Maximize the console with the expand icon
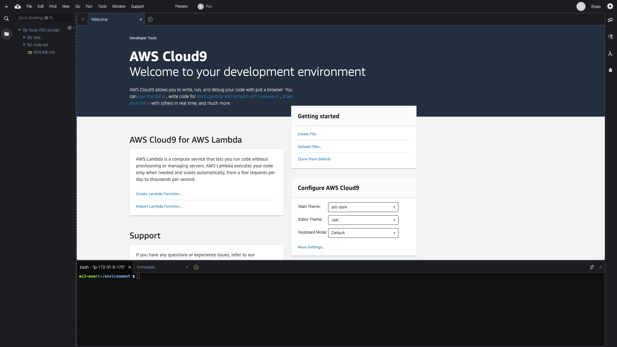The width and height of the screenshot is (617, 347). tap(592, 267)
